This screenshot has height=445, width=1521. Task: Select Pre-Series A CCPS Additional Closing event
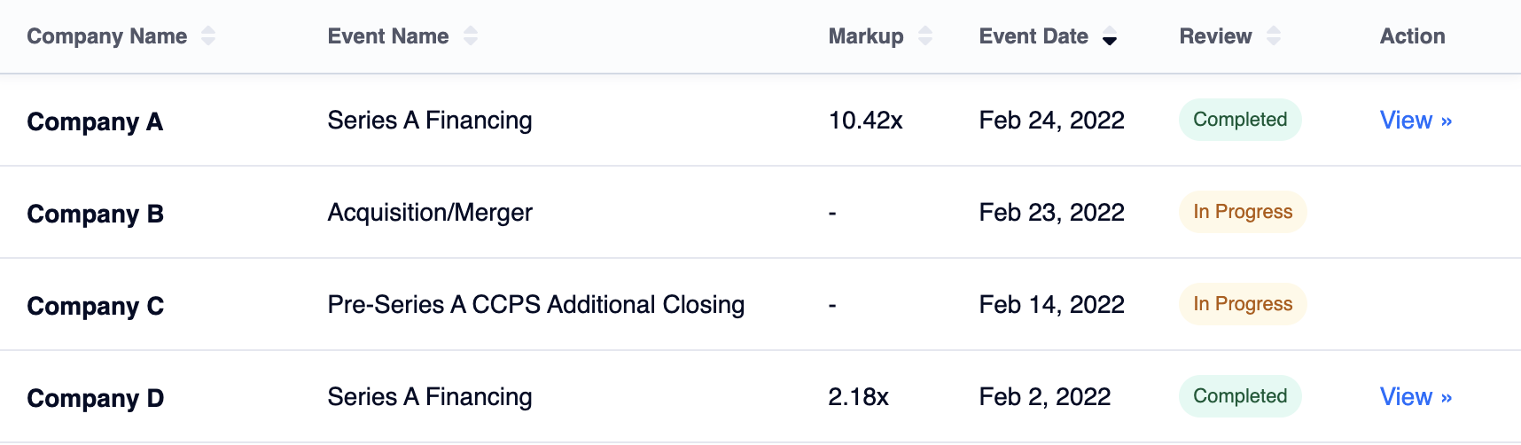[536, 305]
